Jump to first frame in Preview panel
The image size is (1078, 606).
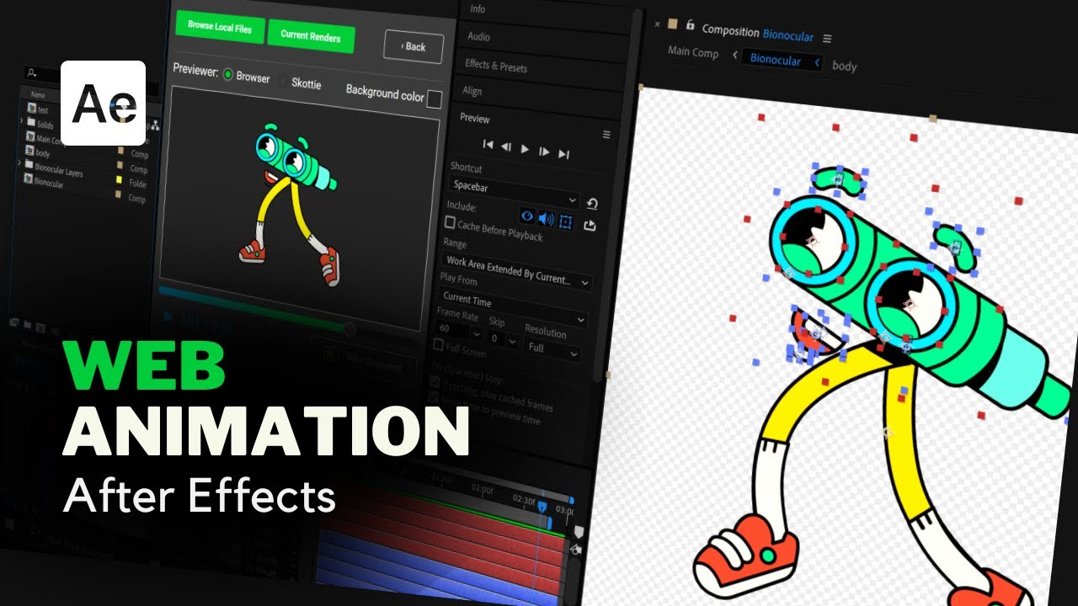(488, 145)
